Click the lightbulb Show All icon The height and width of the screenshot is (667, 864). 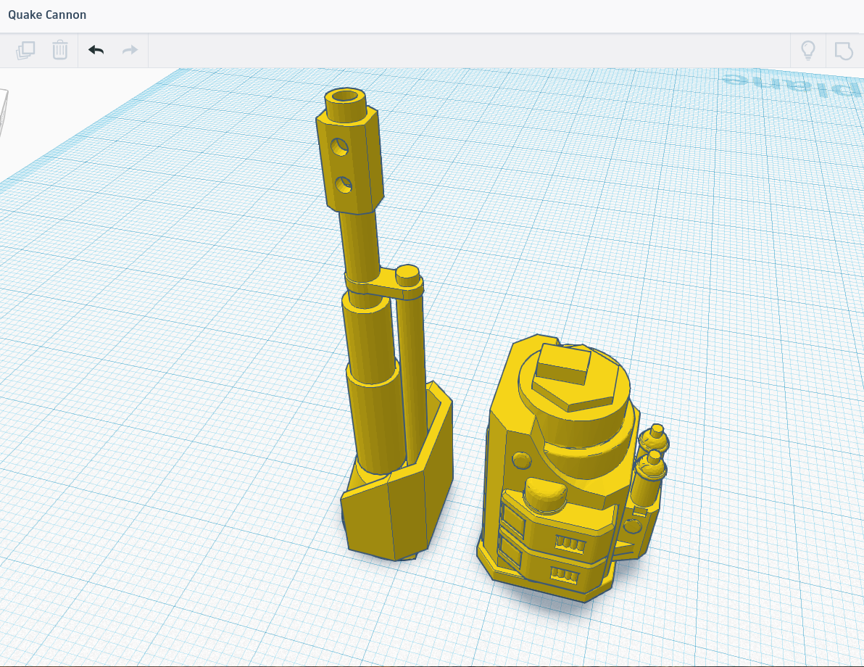tap(807, 50)
